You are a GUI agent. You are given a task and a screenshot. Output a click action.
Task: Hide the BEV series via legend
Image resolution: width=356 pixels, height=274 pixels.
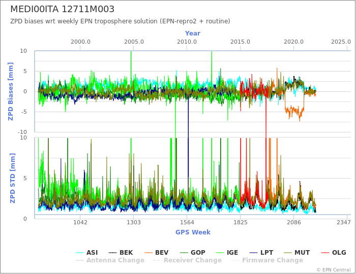(157, 253)
